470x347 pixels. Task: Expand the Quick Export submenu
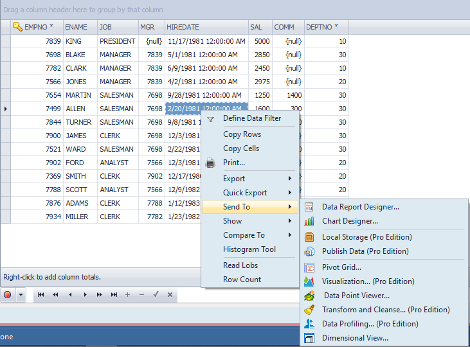(x=251, y=193)
